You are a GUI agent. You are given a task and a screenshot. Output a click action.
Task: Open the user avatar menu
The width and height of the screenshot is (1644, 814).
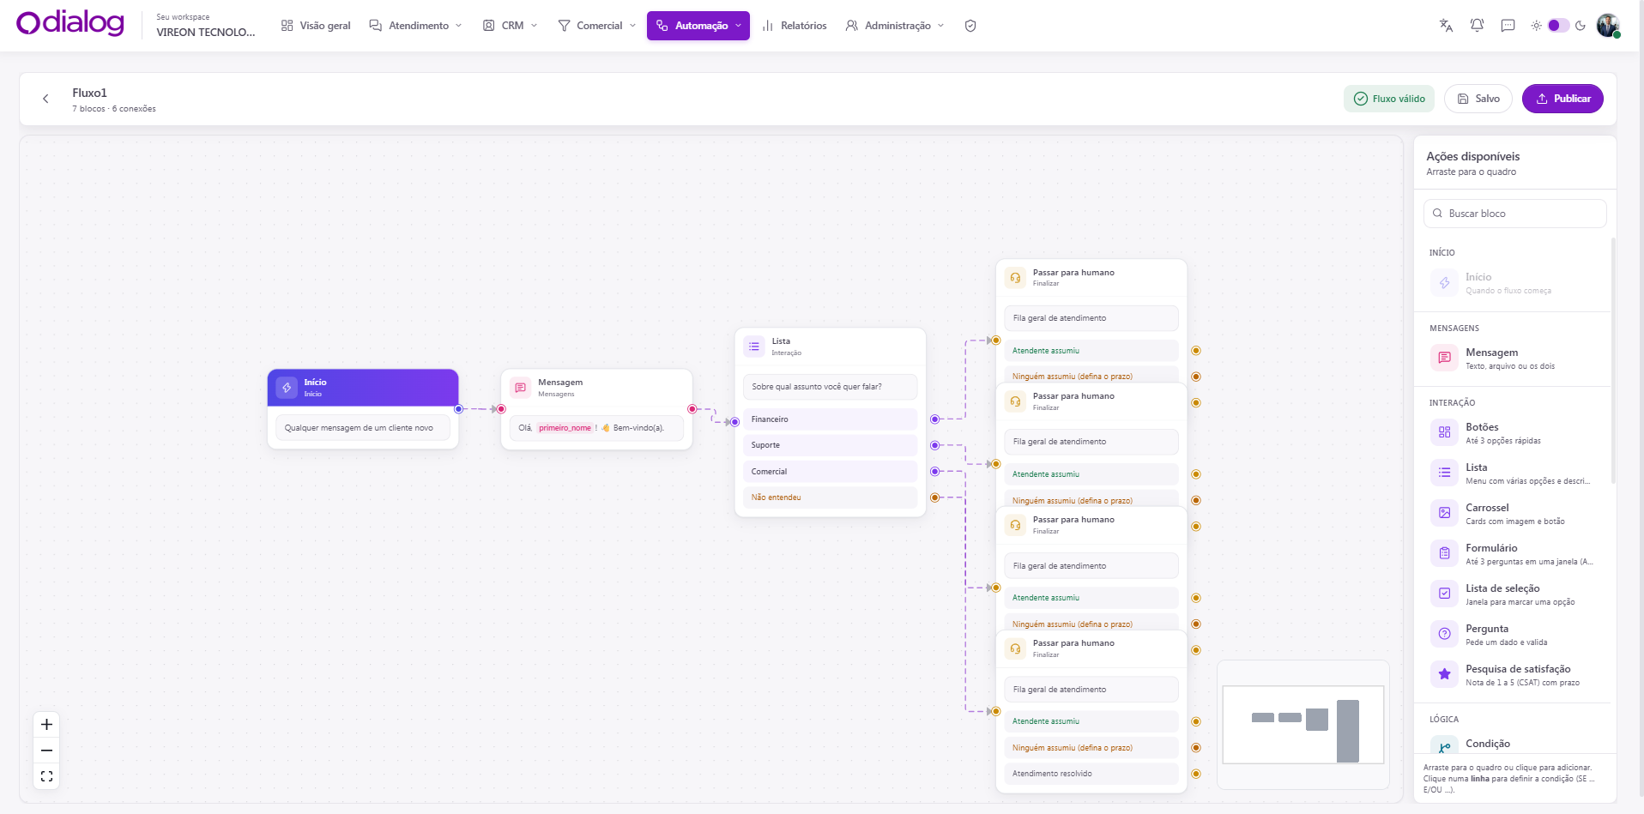(1608, 26)
